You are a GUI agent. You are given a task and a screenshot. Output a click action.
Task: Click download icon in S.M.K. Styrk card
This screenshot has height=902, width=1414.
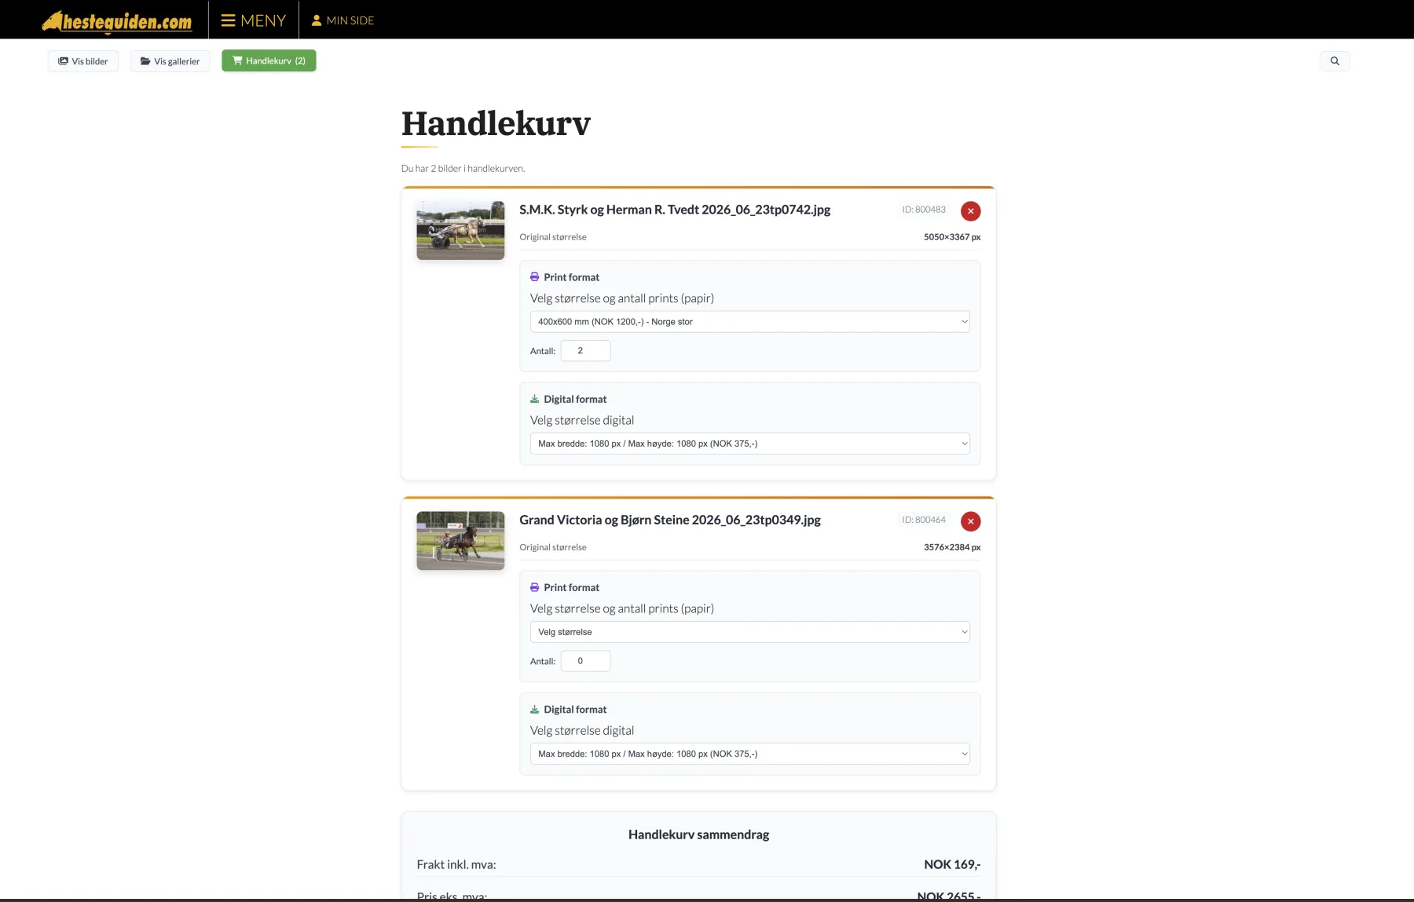click(534, 399)
